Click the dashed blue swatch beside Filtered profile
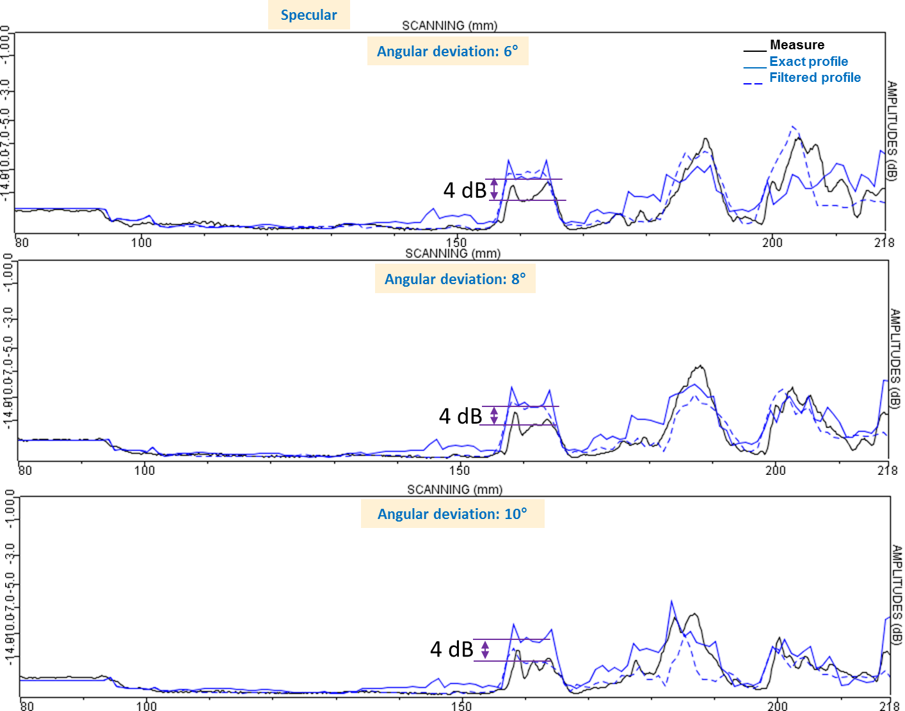 click(753, 83)
